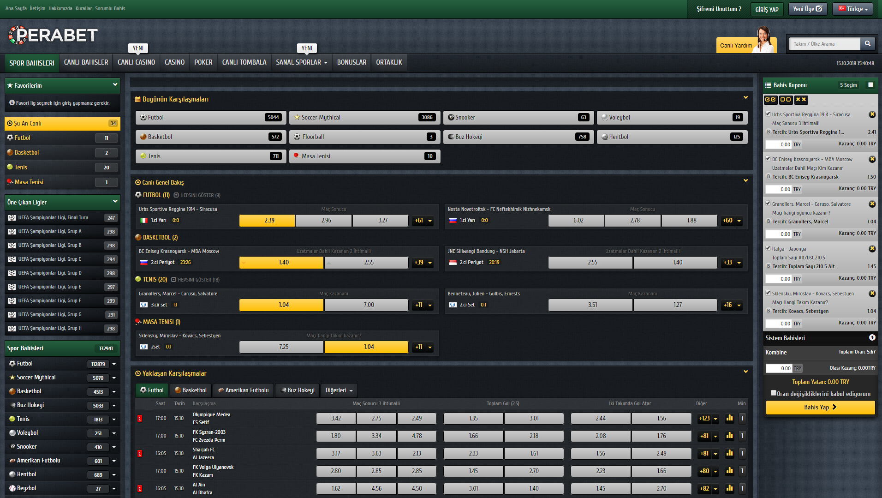The width and height of the screenshot is (882, 498).
Task: Click the deselect-all squares icon in coupon
Action: point(786,100)
